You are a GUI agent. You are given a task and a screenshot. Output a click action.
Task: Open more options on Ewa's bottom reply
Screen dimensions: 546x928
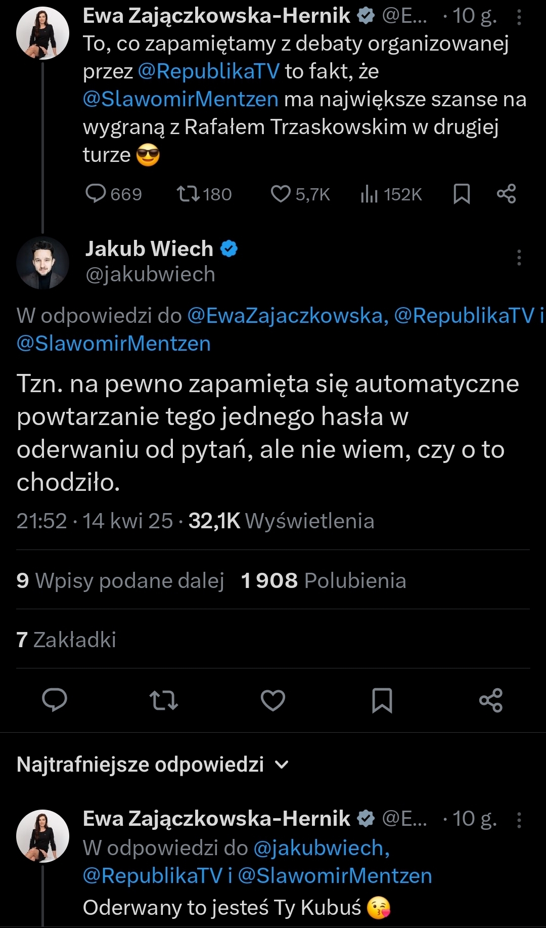(519, 820)
